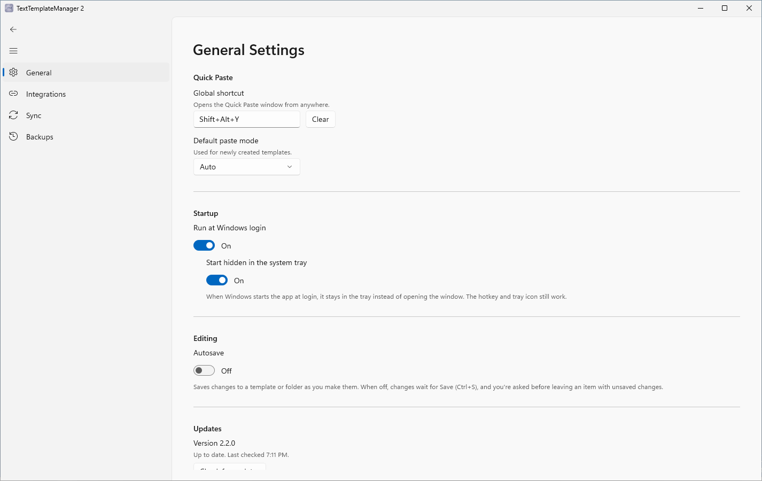Viewport: 762px width, 481px height.
Task: Click the Updates section title
Action: 207,429
